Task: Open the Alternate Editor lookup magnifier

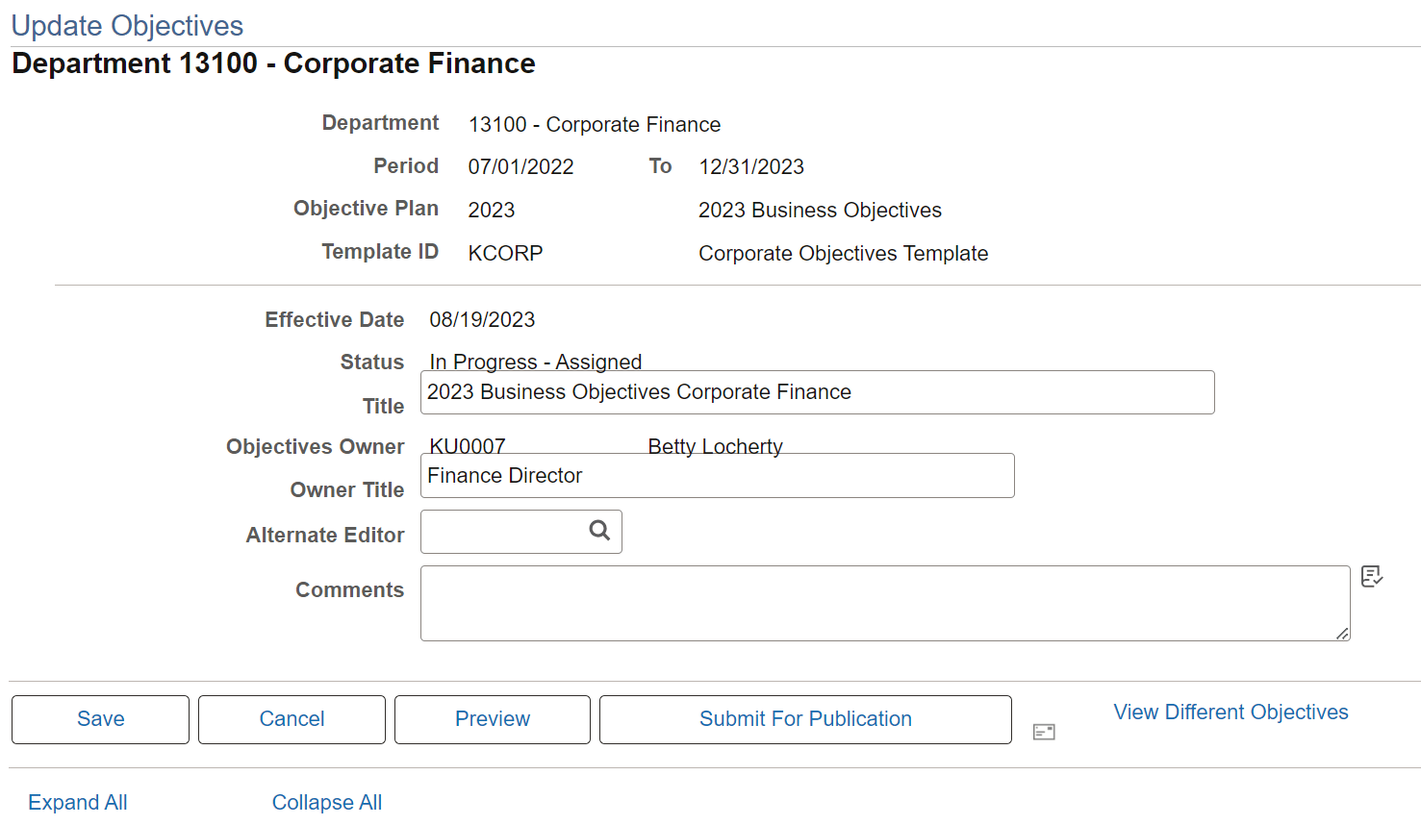Action: tap(599, 531)
